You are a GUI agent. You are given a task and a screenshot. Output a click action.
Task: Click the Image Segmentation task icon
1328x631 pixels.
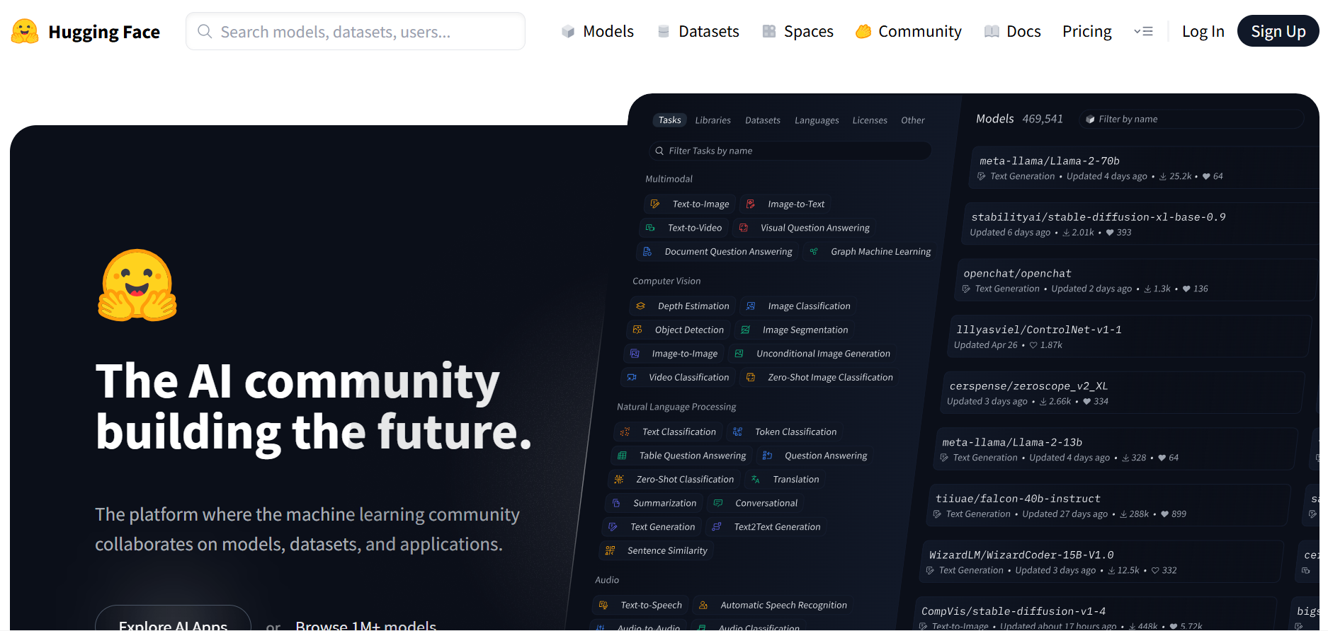[x=745, y=330]
